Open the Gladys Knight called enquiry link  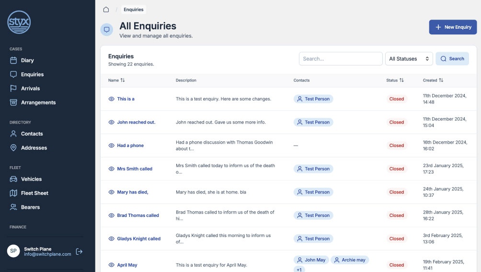point(138,239)
